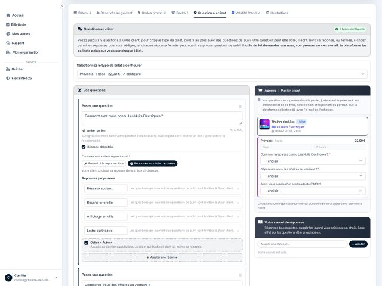
Task: Select the Question au client tab
Action: point(210,13)
